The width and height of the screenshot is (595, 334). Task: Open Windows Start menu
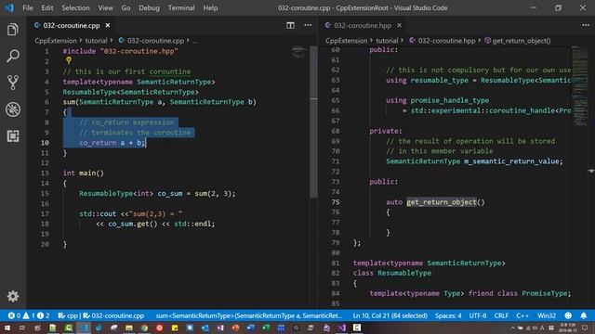click(x=7, y=328)
